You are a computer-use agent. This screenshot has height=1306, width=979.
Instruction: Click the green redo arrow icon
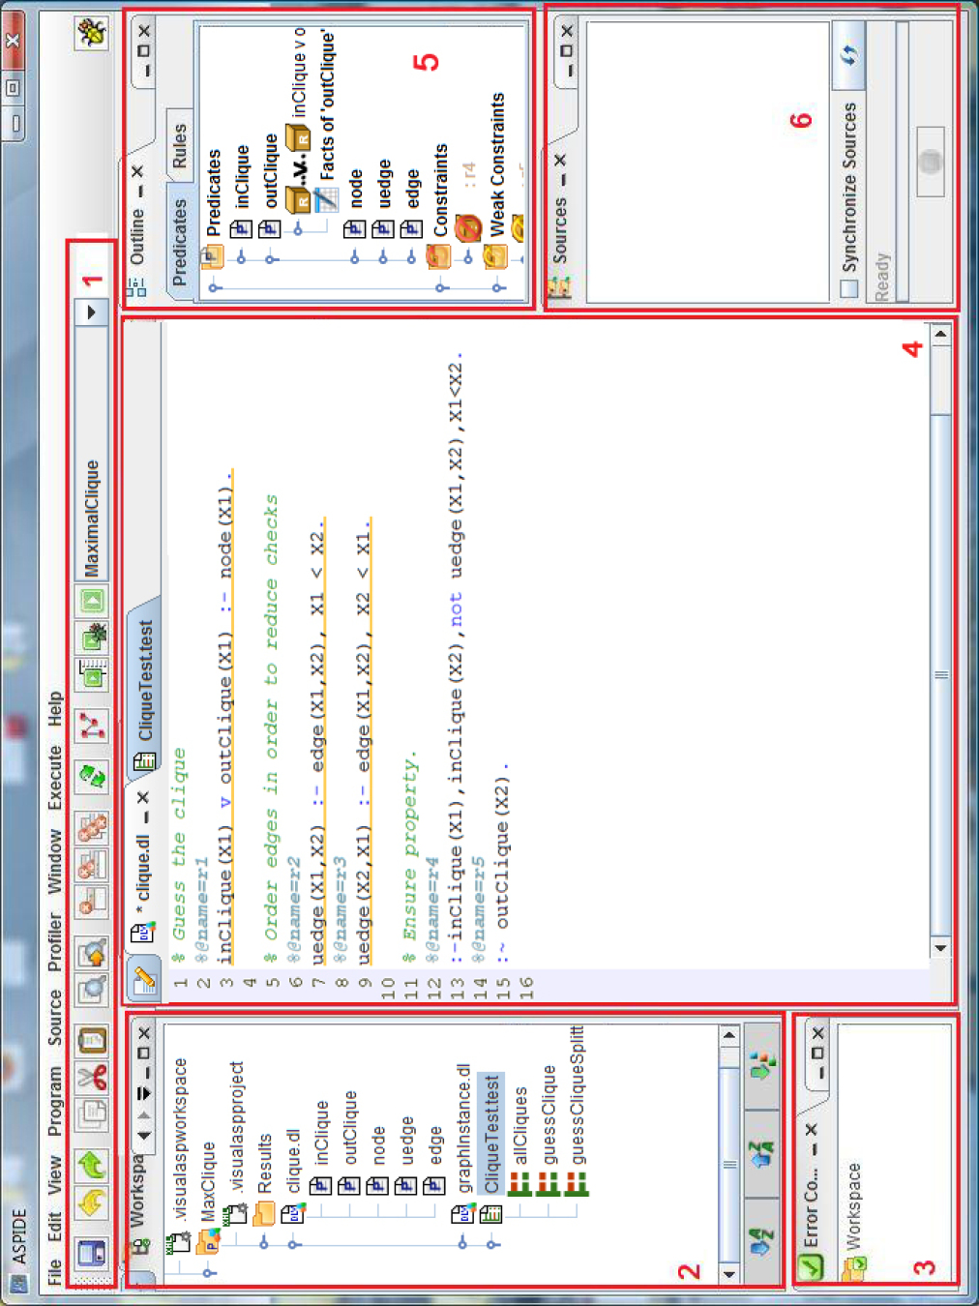pyautogui.click(x=92, y=1165)
